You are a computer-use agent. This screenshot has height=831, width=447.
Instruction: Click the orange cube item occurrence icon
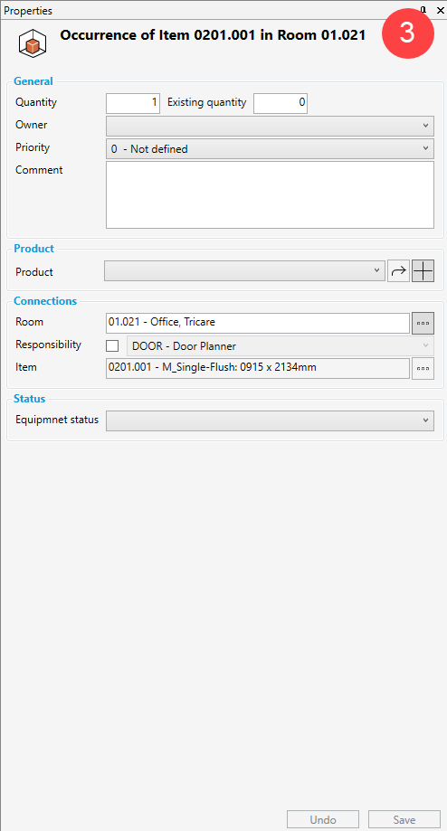(x=33, y=43)
